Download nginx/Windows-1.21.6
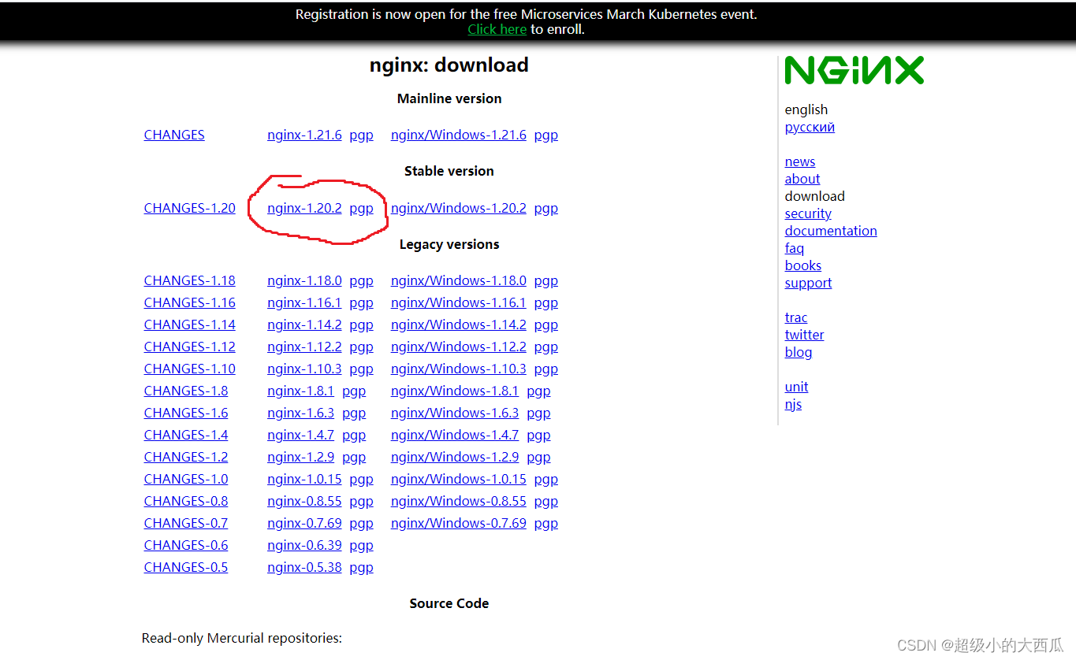This screenshot has width=1076, height=660. [459, 135]
